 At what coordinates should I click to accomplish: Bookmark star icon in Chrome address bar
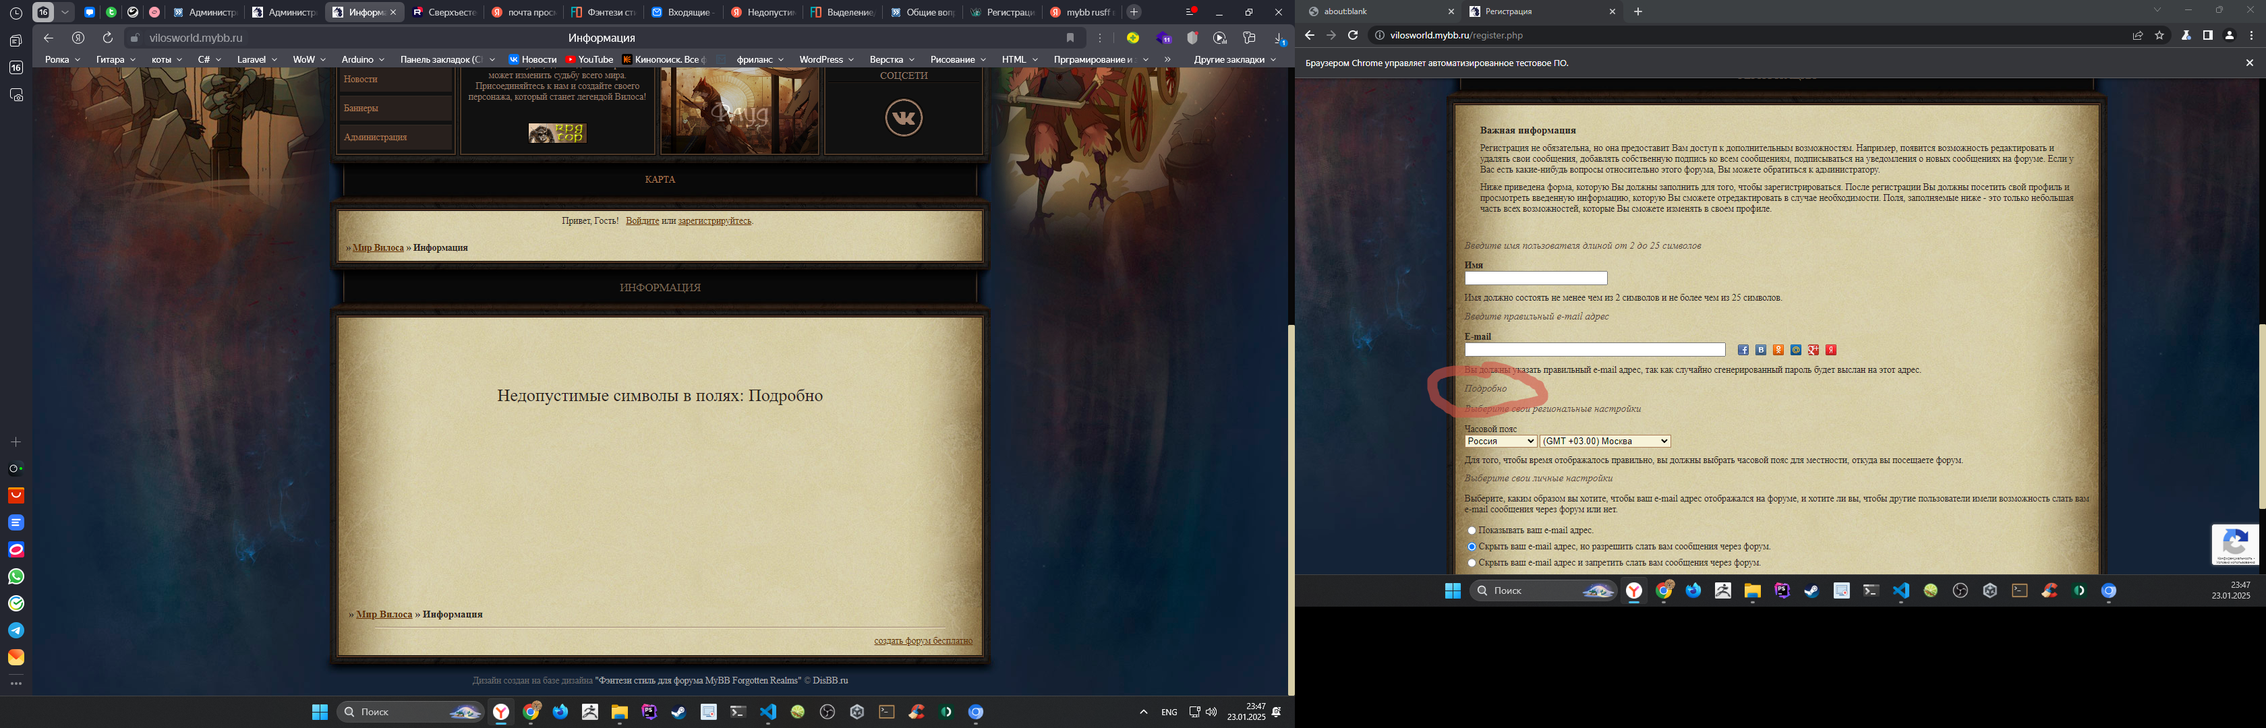(2159, 36)
